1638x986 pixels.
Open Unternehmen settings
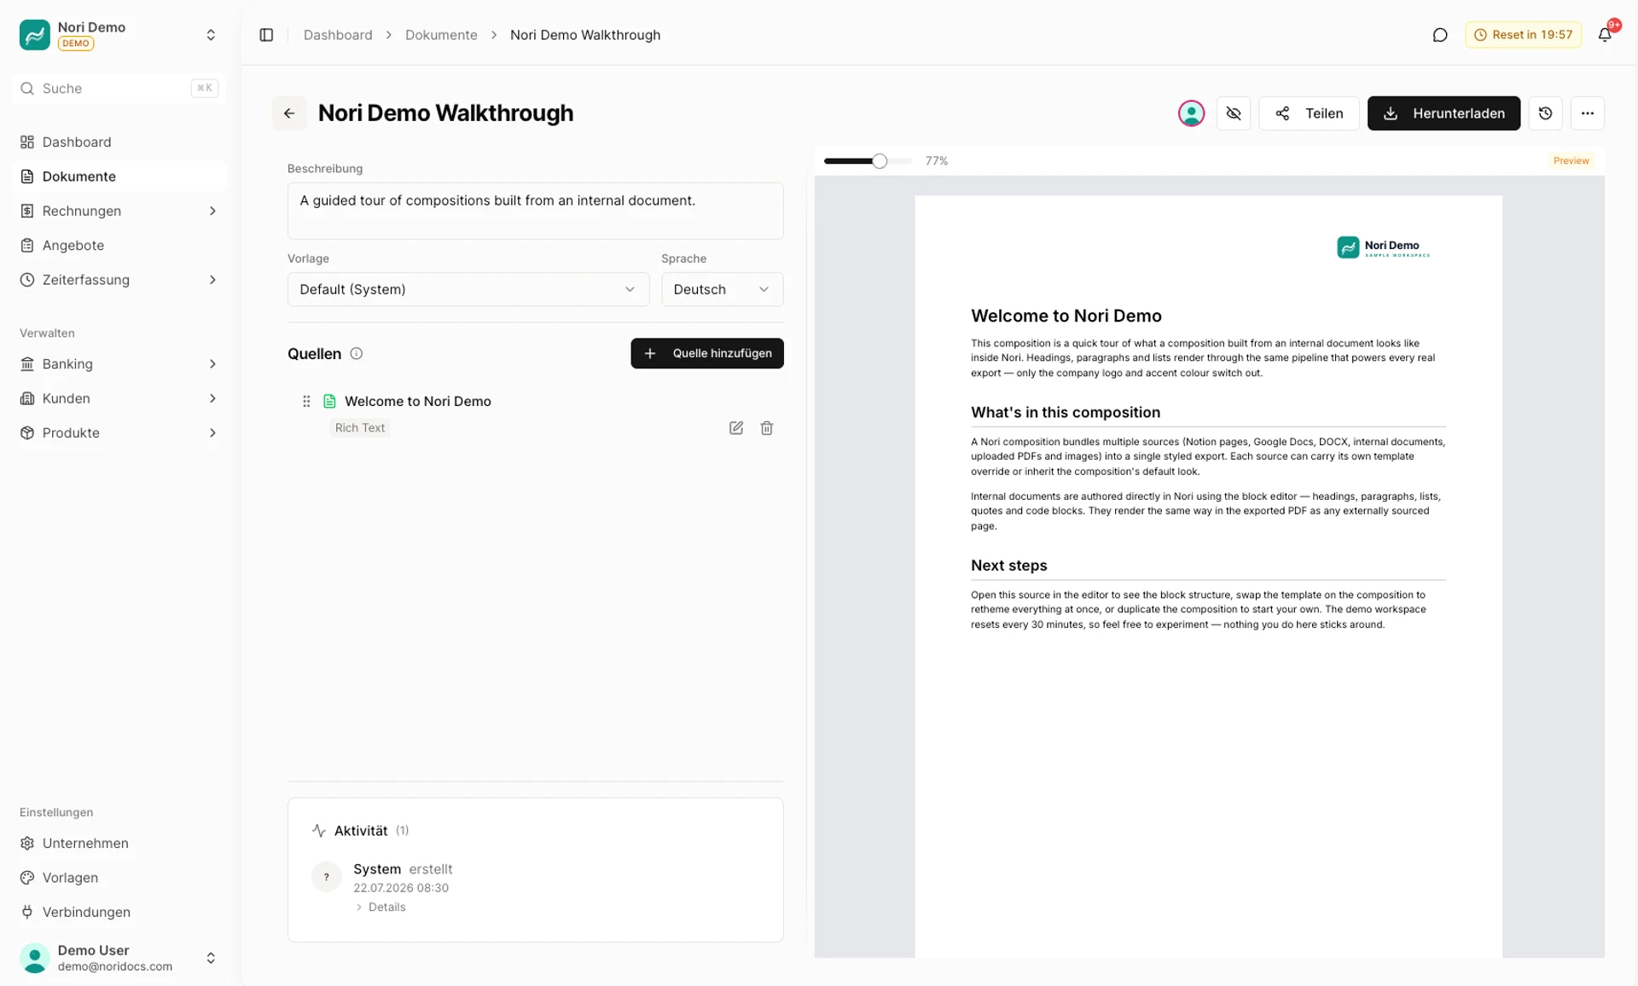click(119, 844)
